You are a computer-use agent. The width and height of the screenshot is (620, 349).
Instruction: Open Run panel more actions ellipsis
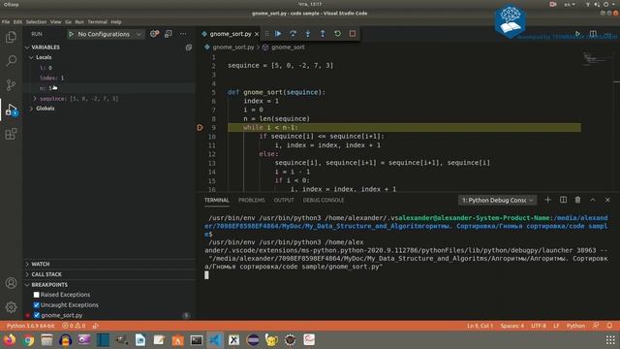click(x=183, y=34)
